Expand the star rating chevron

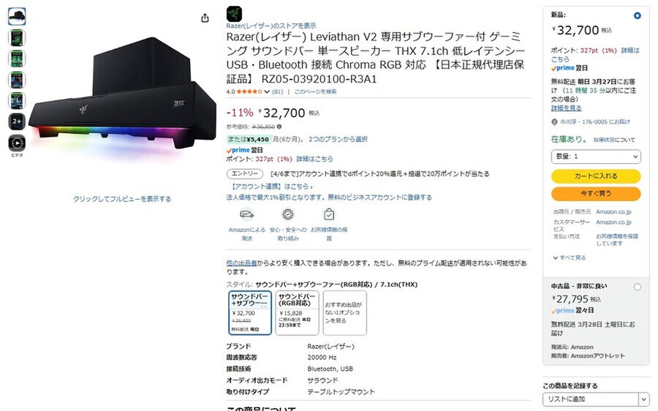tap(267, 91)
